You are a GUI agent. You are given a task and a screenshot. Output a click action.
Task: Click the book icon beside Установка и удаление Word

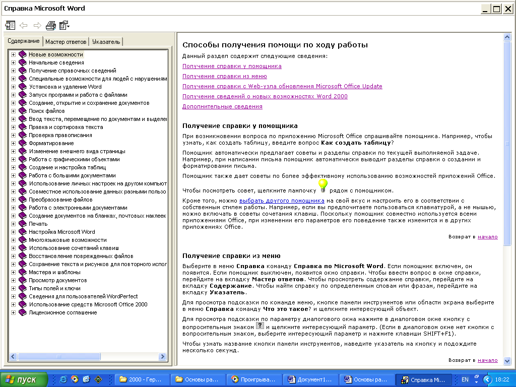[23, 87]
